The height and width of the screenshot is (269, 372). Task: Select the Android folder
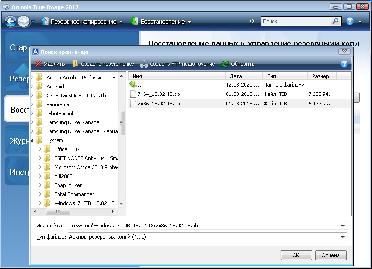[x=50, y=87]
